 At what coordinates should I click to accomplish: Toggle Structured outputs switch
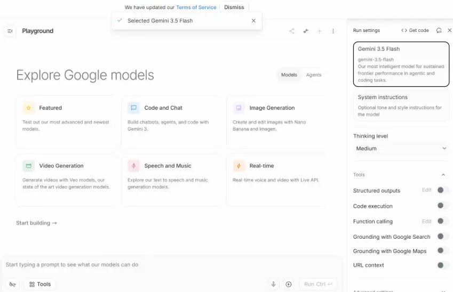pyautogui.click(x=443, y=190)
